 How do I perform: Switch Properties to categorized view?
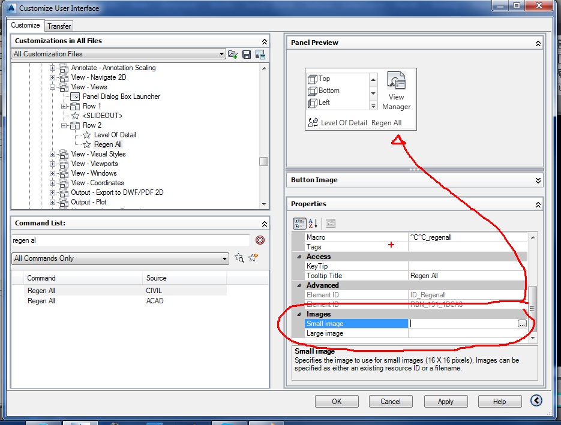coord(299,224)
